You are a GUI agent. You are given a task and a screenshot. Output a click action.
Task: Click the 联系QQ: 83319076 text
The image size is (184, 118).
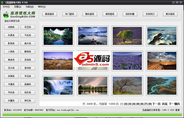click(x=13, y=110)
